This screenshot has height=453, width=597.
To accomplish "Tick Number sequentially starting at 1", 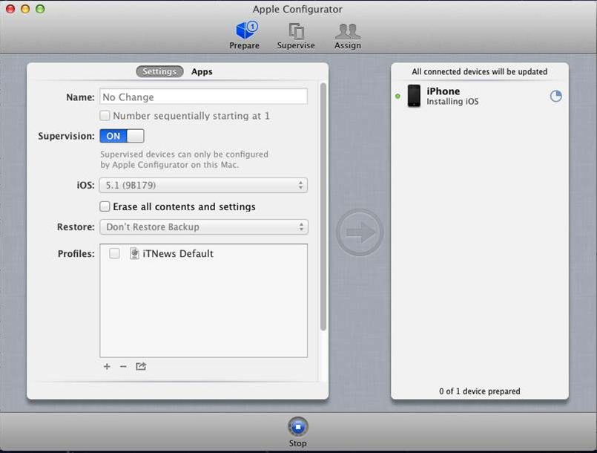I will (105, 116).
